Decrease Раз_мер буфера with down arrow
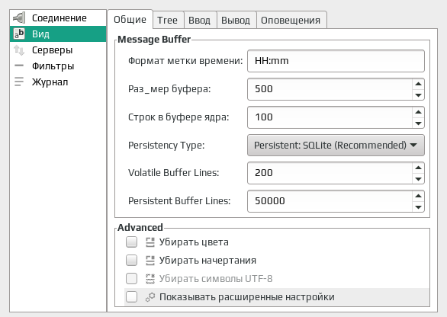This screenshot has height=317, width=447. (418, 94)
